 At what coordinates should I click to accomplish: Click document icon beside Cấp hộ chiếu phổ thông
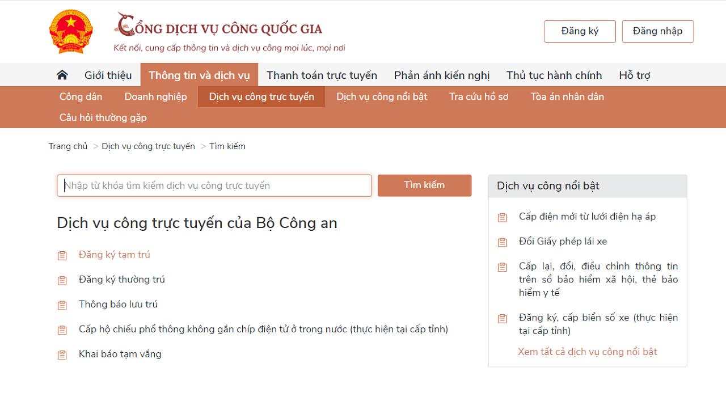[62, 331]
